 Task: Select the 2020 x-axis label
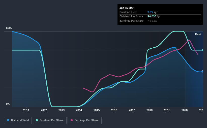tap(185, 110)
